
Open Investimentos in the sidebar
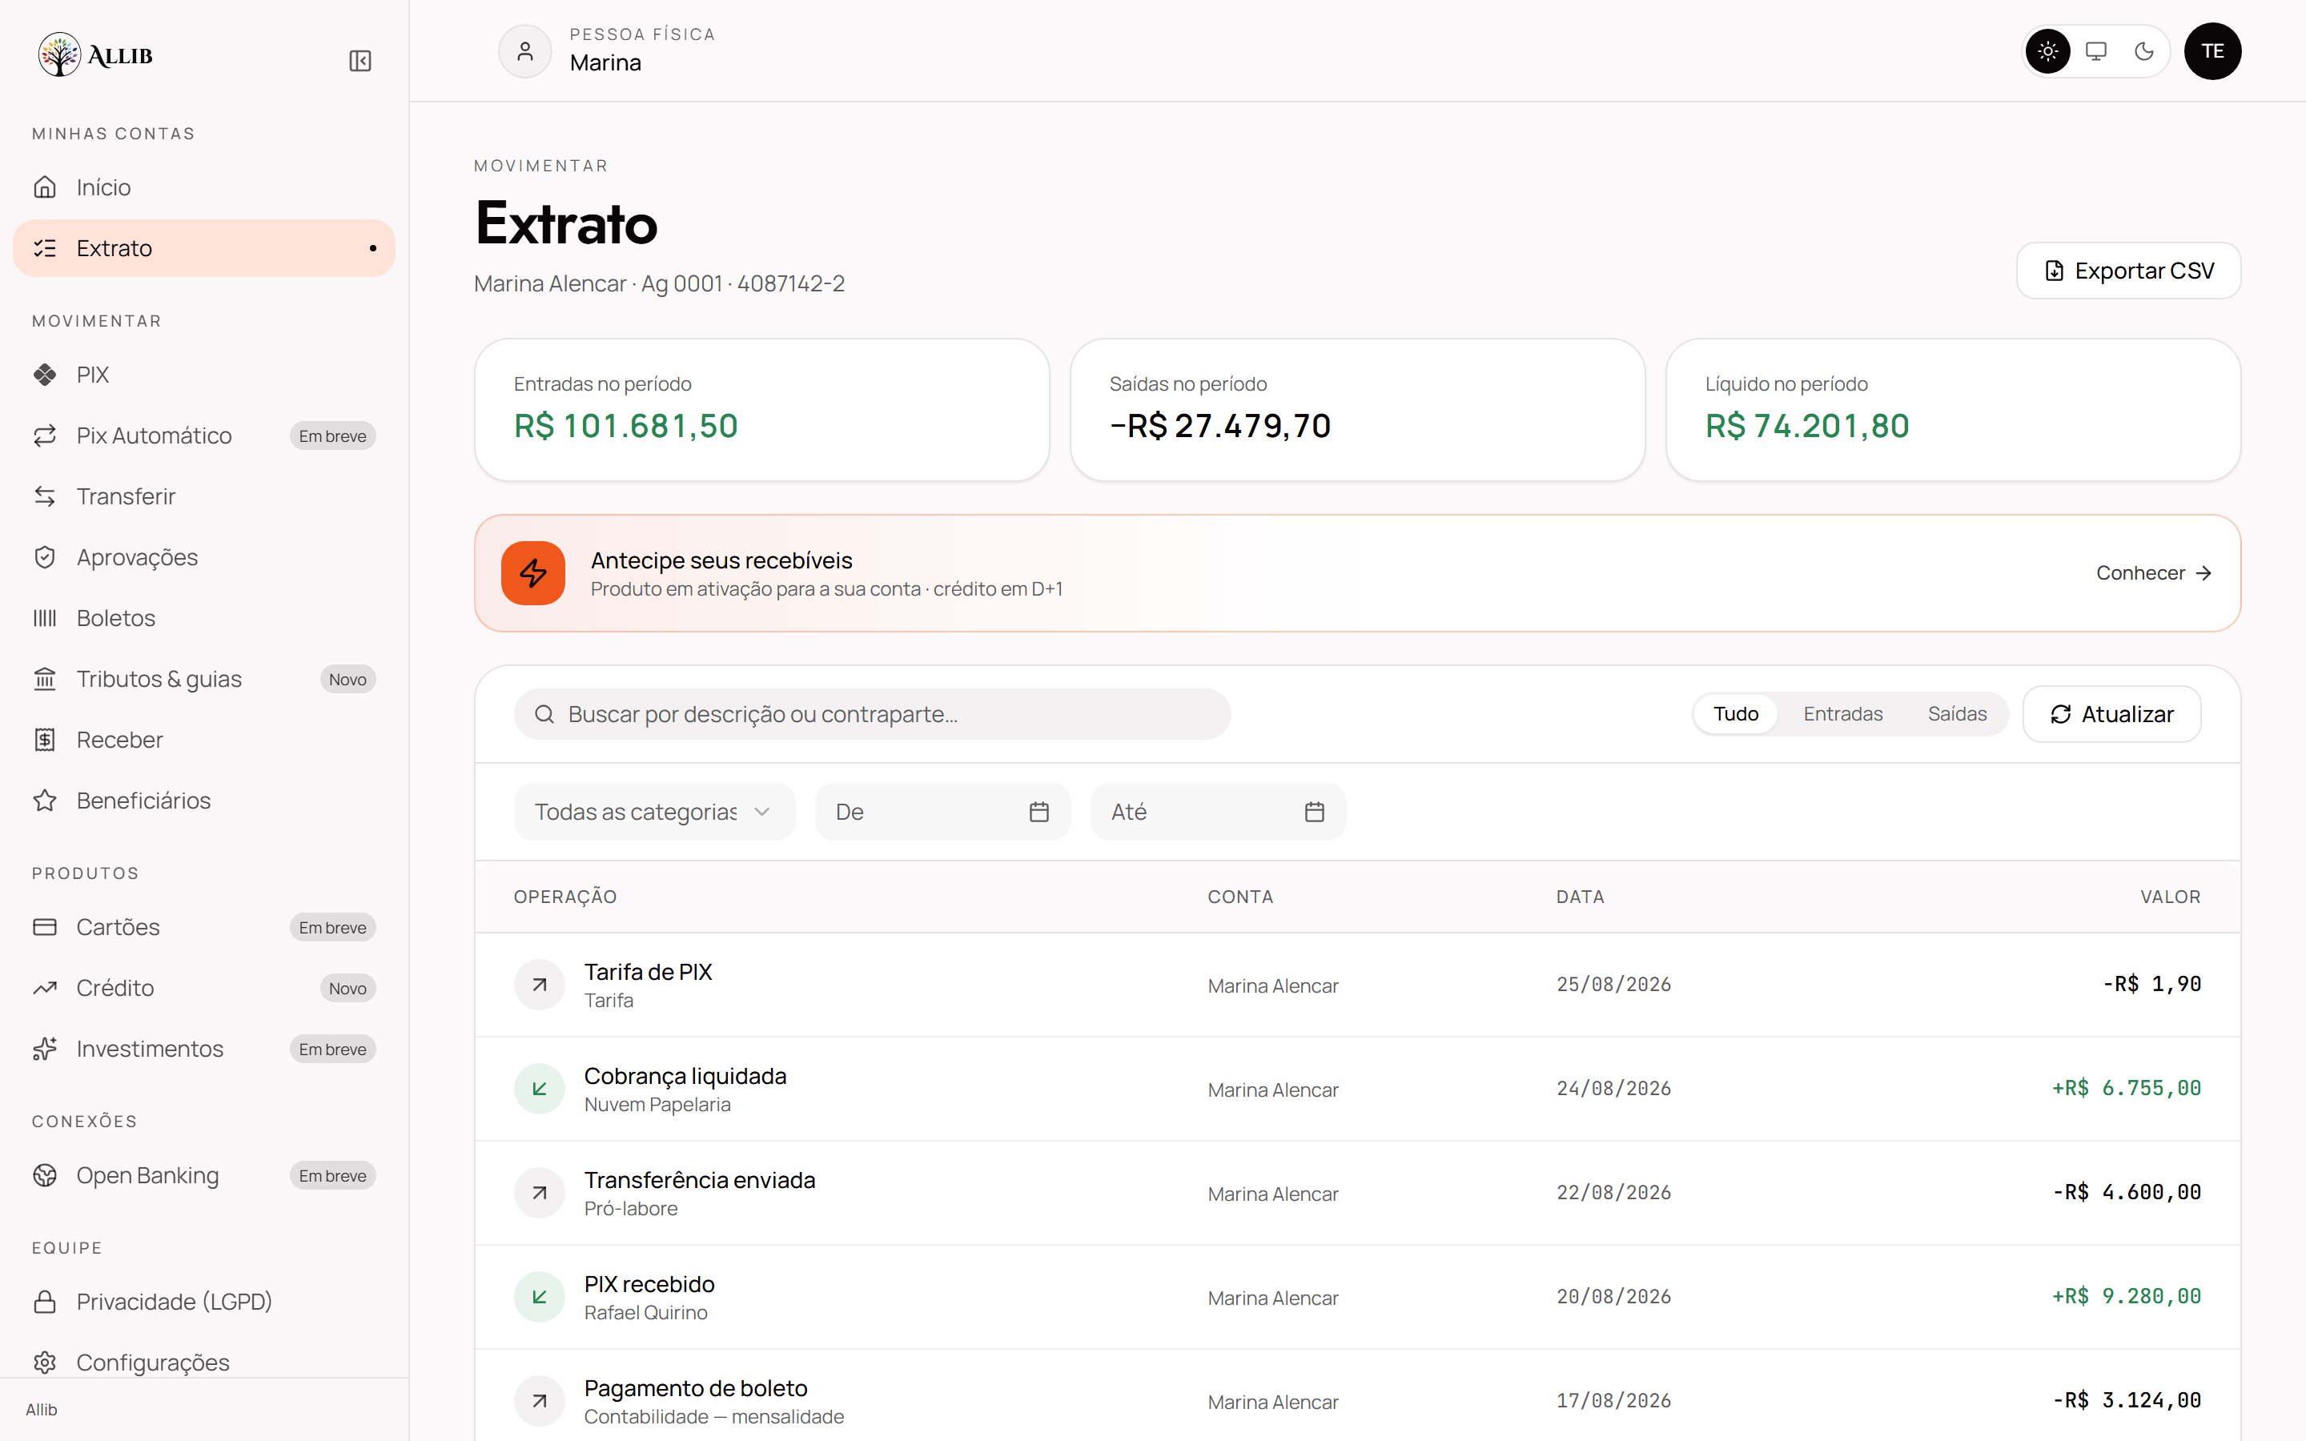pyautogui.click(x=204, y=1050)
